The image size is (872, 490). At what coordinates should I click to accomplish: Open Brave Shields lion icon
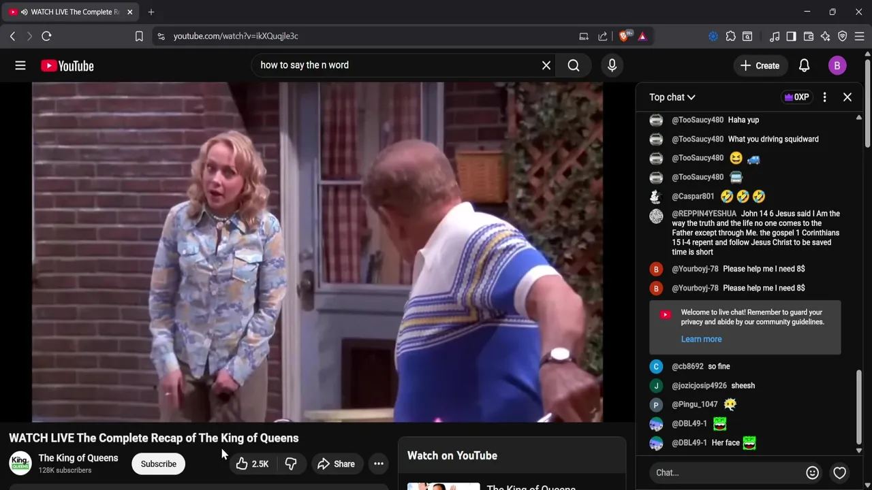624,36
